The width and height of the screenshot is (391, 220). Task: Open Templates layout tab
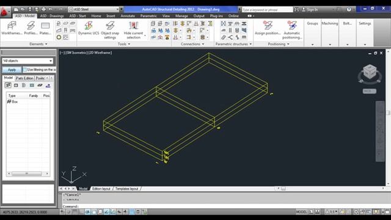pos(126,189)
